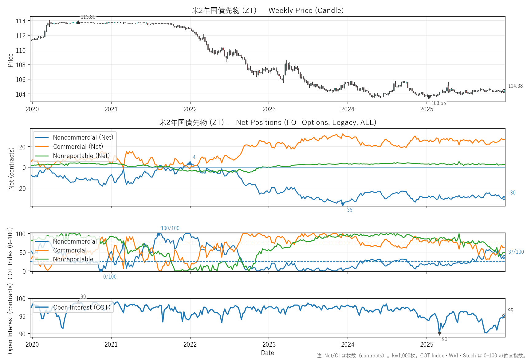Viewport: 531px width, 362px height.
Task: Click the Noncommercial net peak marker labeled 4
Action: (190, 163)
